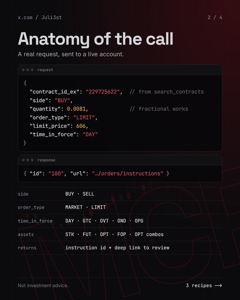Click the "response" panel title
Viewport: 240px width, 300px height.
pyautogui.click(x=46, y=160)
